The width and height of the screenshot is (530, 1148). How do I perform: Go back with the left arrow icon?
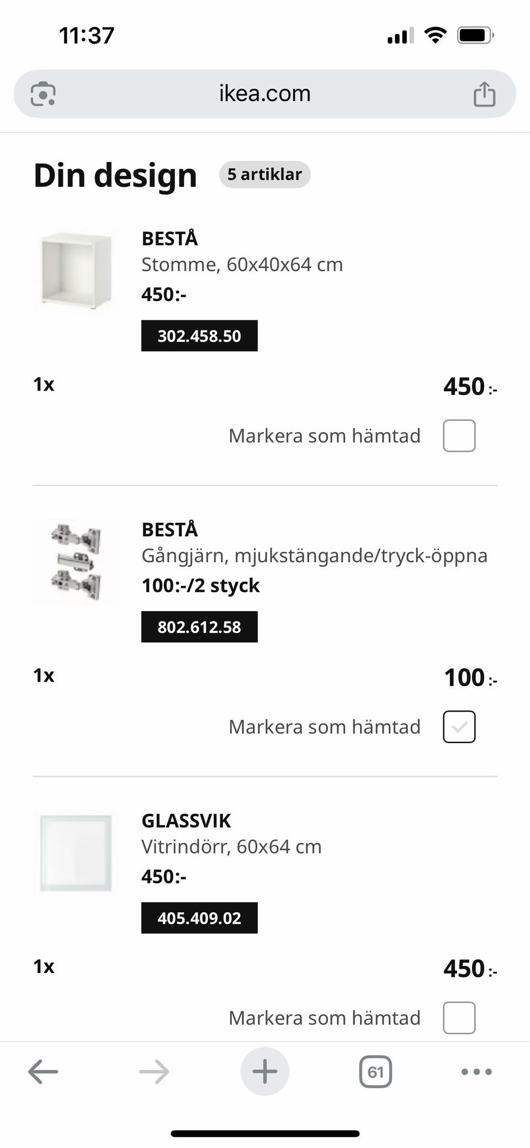tap(43, 1072)
